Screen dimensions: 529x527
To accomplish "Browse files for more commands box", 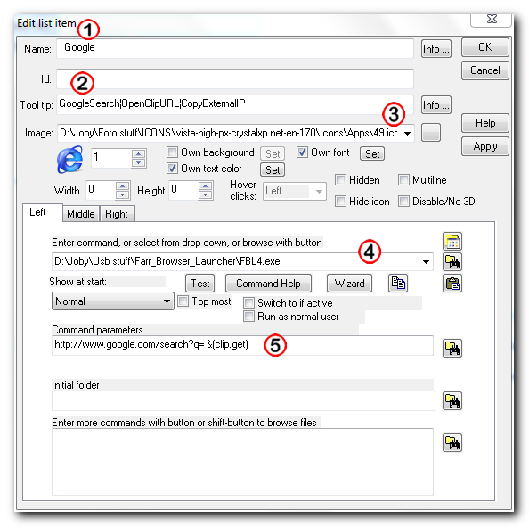I will (452, 442).
